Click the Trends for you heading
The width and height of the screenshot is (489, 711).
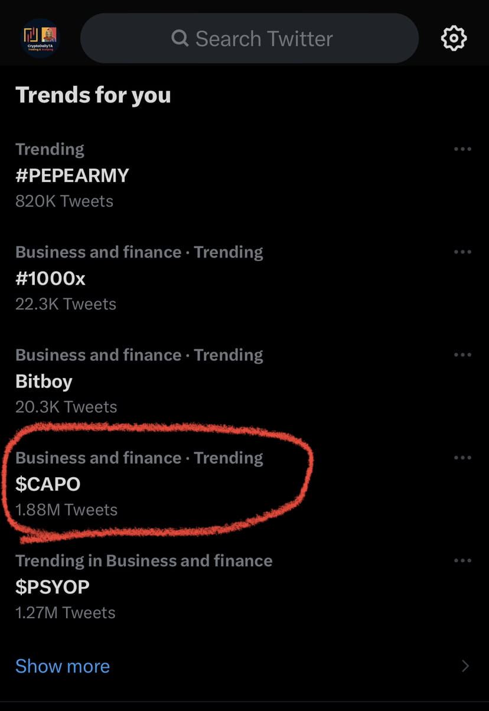(93, 94)
